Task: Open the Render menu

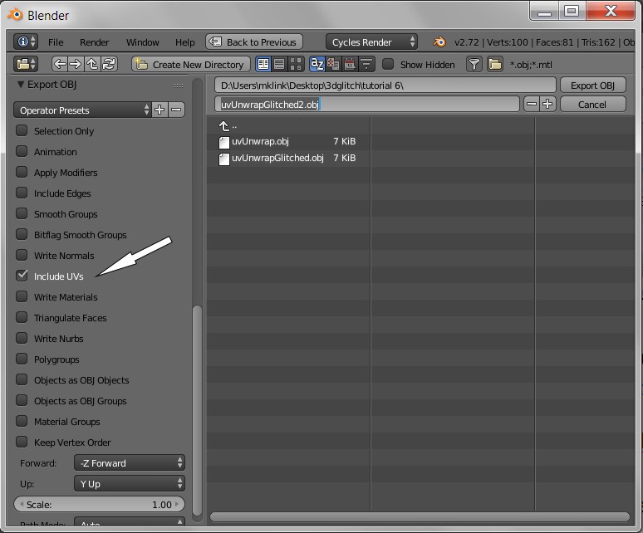Action: (94, 42)
